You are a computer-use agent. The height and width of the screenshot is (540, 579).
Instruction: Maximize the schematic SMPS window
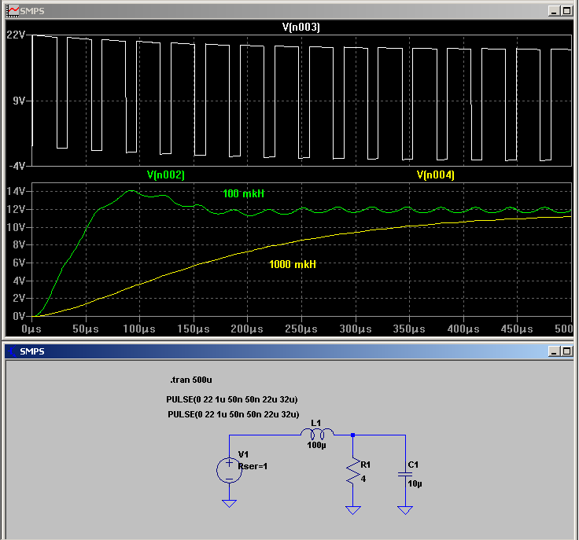[x=566, y=351]
